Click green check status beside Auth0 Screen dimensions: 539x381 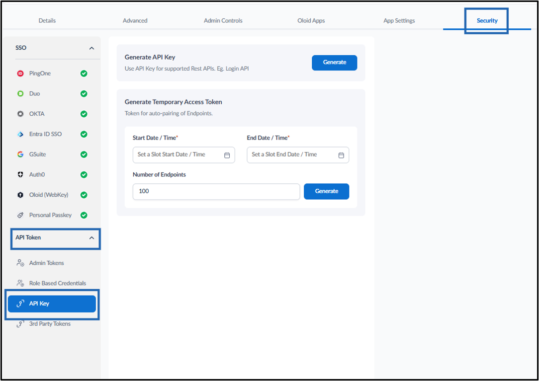pyautogui.click(x=84, y=175)
